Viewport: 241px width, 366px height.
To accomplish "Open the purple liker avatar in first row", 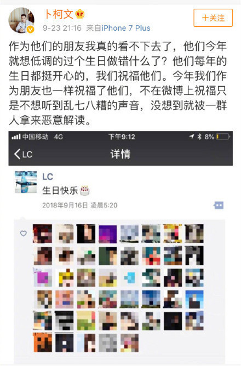I will pos(108,234).
